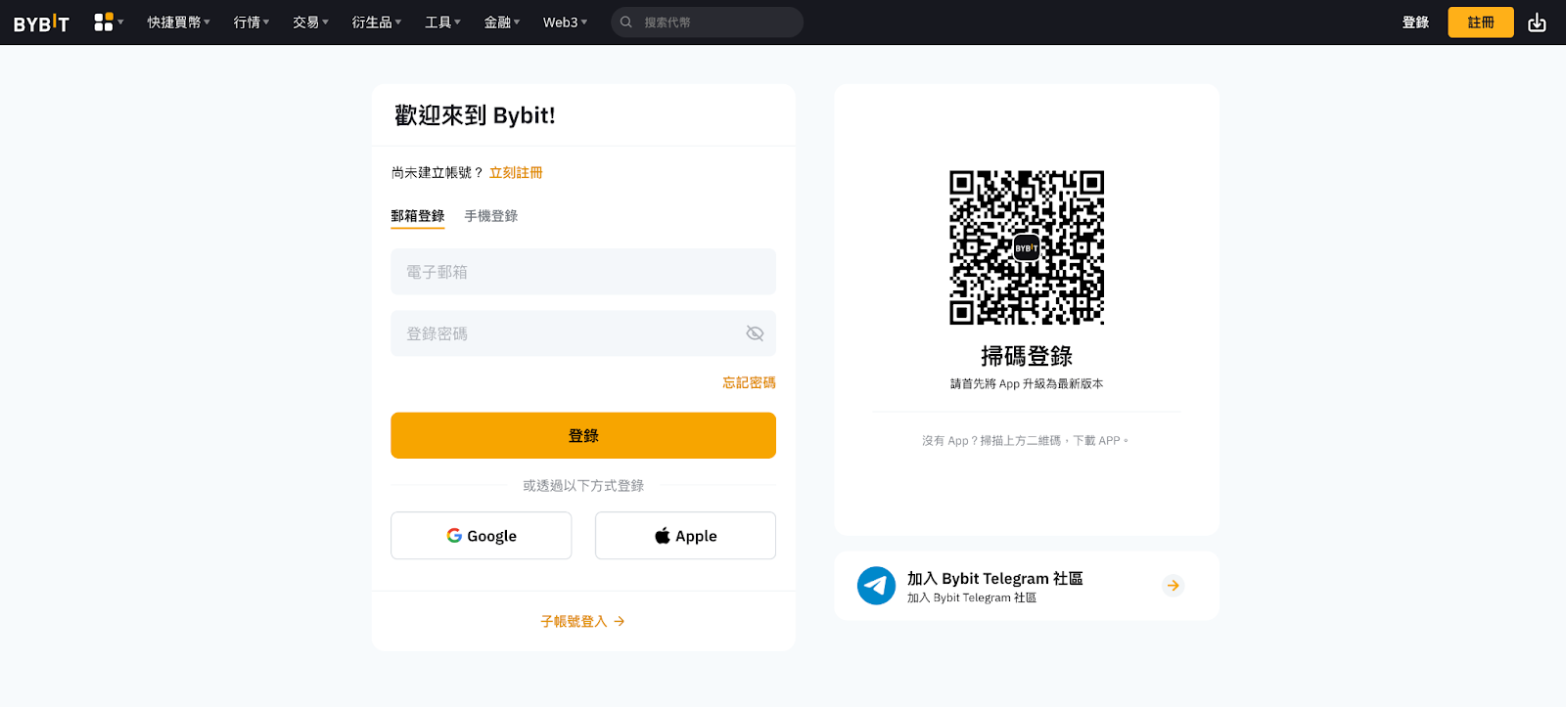
Task: Click the 登錄 link in header
Action: point(1415,22)
